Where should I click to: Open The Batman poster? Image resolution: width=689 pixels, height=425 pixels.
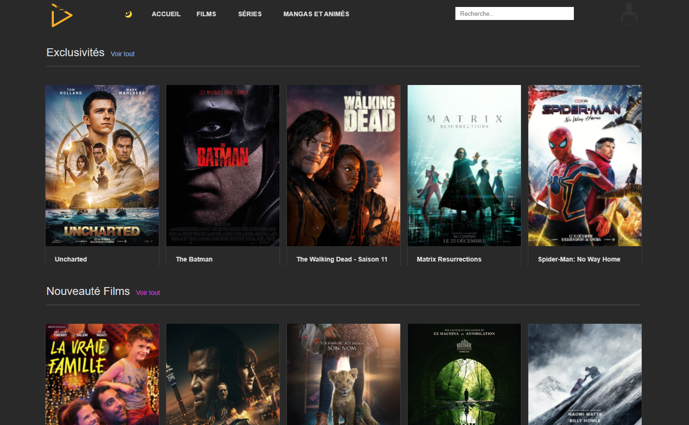tap(223, 165)
